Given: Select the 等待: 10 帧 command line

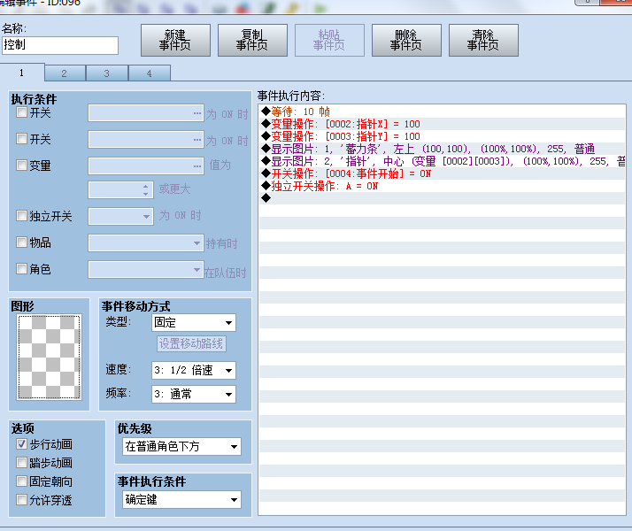Looking at the screenshot, I should pyautogui.click(x=443, y=112).
